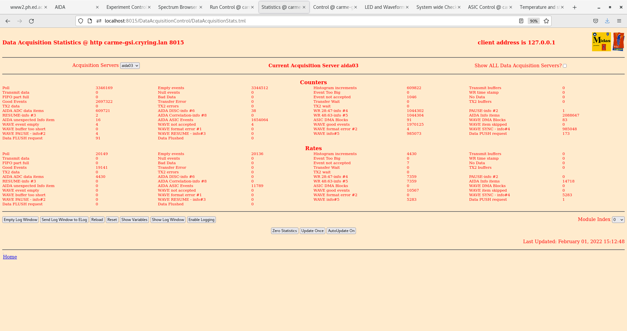627x331 pixels.
Task: Click the 90% zoom level indicator
Action: [x=534, y=21]
